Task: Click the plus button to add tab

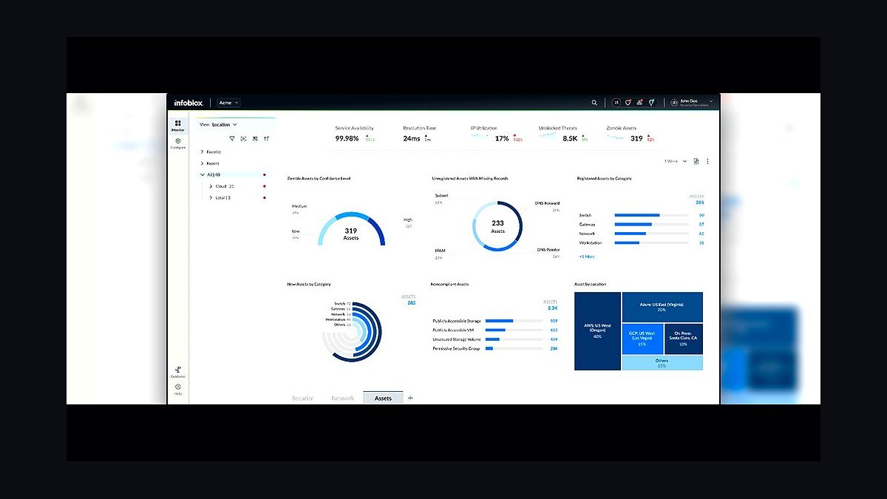Action: [411, 398]
